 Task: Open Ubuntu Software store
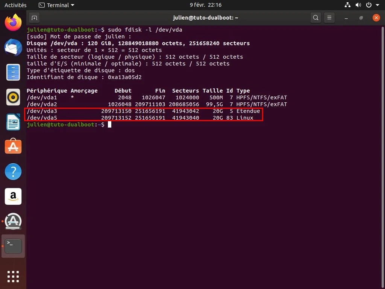pyautogui.click(x=13, y=147)
